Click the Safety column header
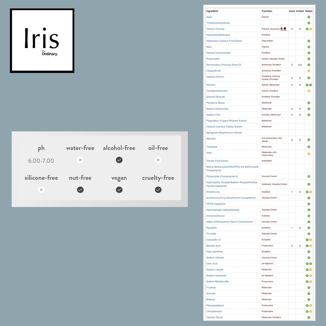This screenshot has height=326, width=326. [x=308, y=11]
